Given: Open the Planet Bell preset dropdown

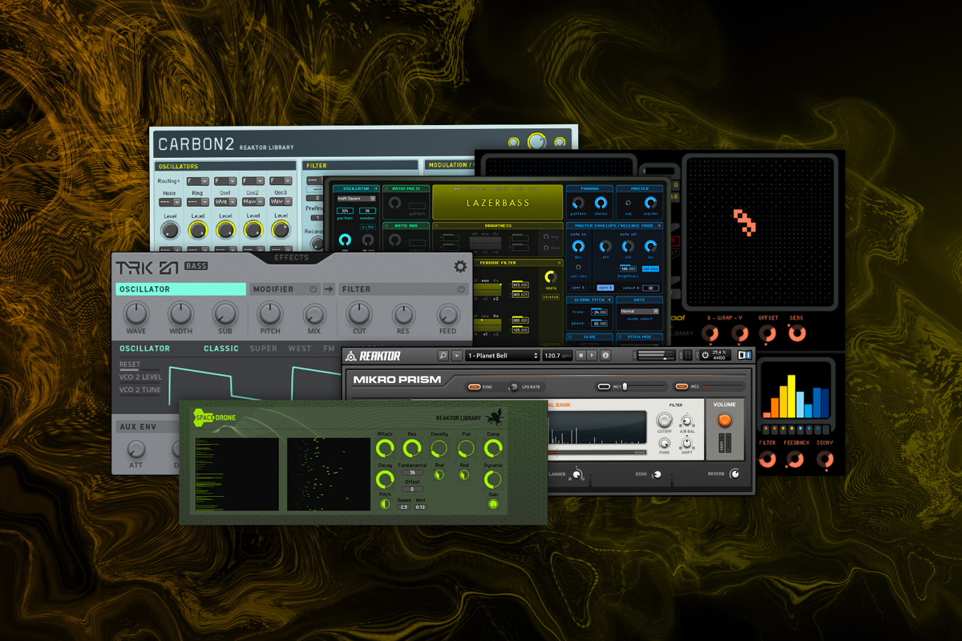Looking at the screenshot, I should click(x=502, y=356).
